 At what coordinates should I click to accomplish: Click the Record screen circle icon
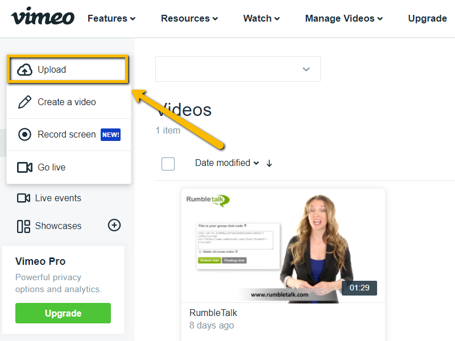pos(24,135)
